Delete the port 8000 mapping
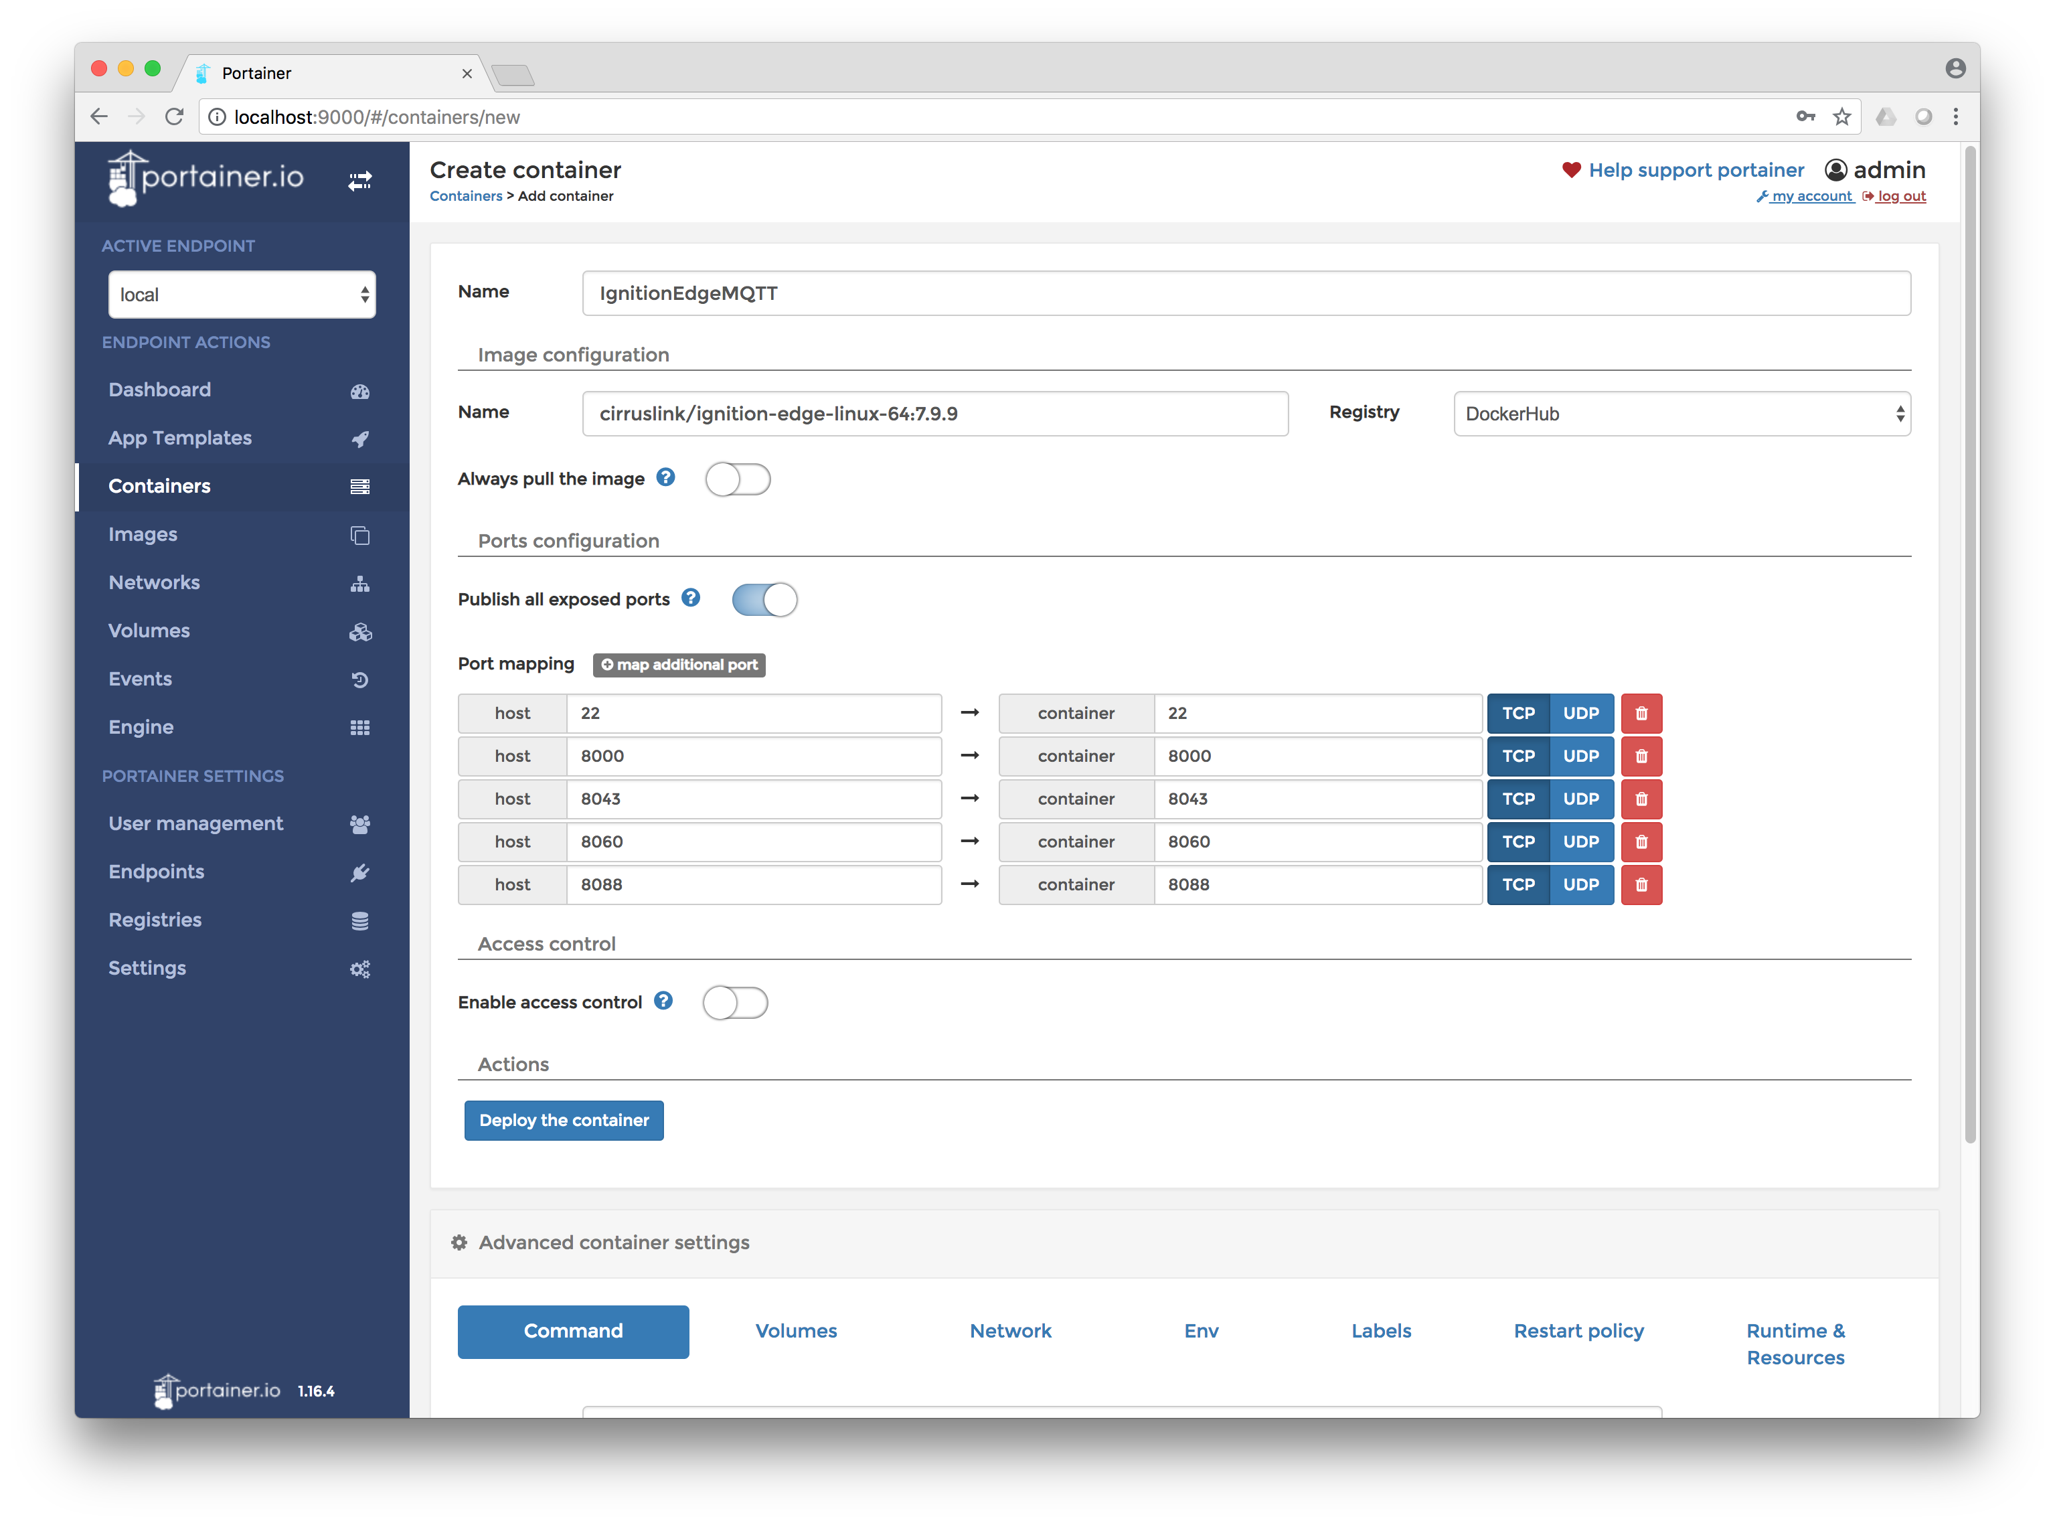 (x=1641, y=756)
